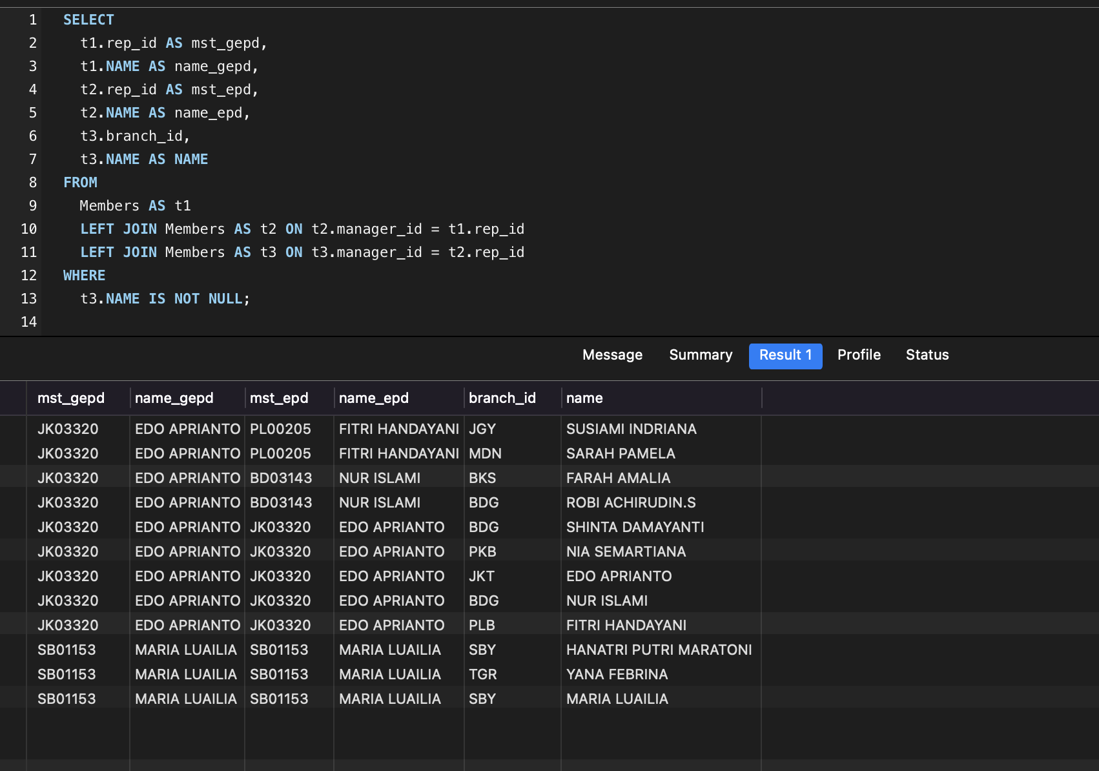Click the NUR ISLAMI cell in name column
1099x771 pixels.
[606, 601]
